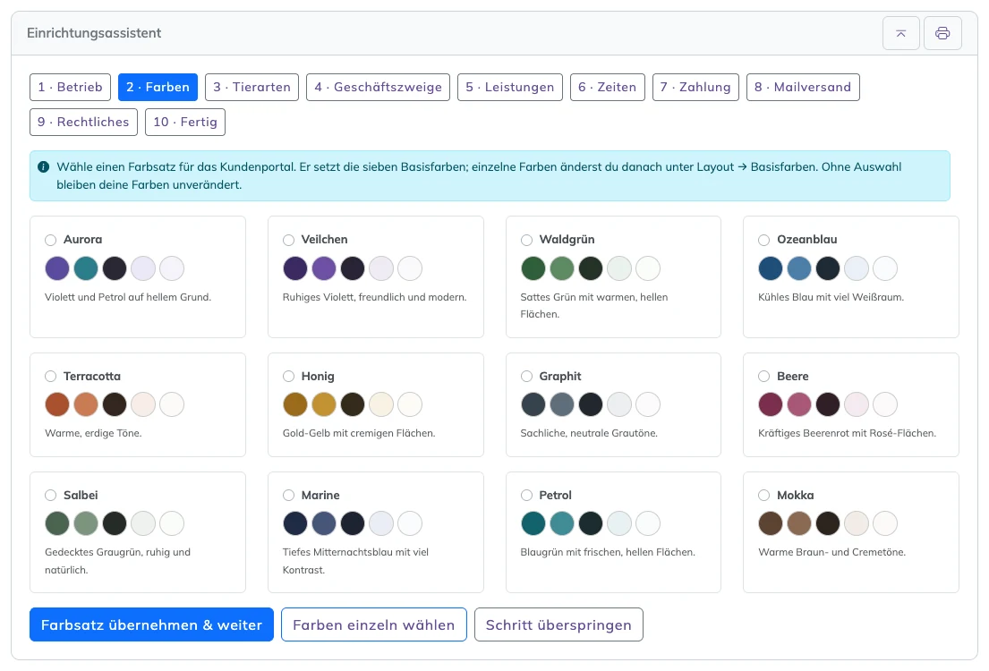The width and height of the screenshot is (989, 671).
Task: Jump to step 5 · Leistungen
Action: [x=509, y=87]
